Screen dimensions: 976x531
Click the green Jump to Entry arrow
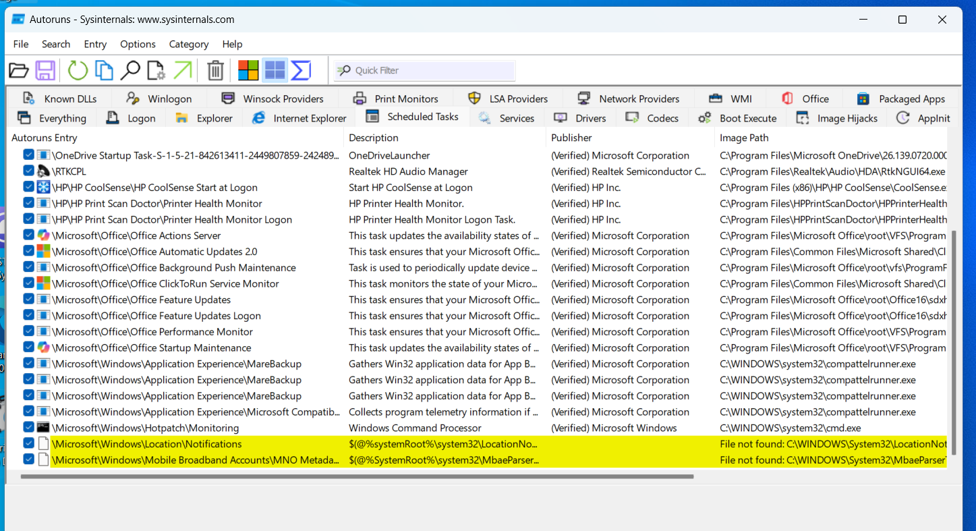click(x=182, y=70)
